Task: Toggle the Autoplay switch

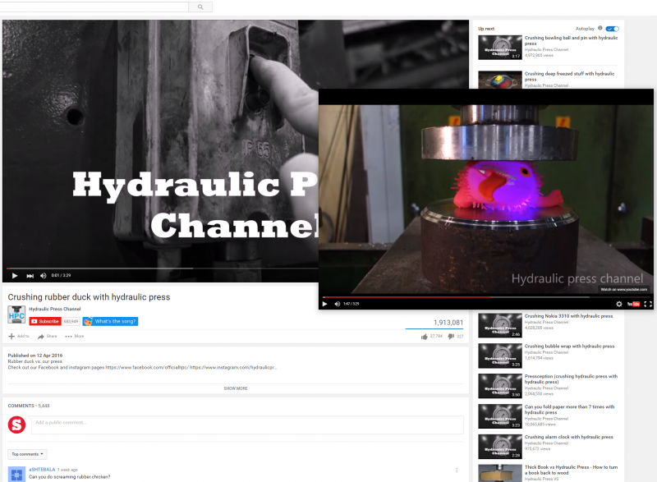Action: pos(612,29)
